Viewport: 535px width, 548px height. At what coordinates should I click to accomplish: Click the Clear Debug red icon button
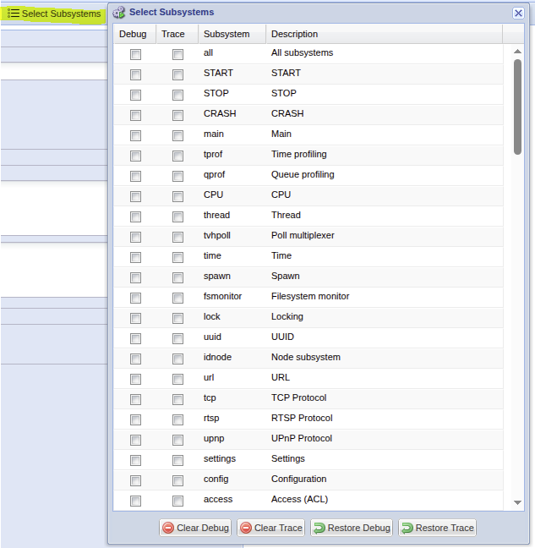(168, 528)
